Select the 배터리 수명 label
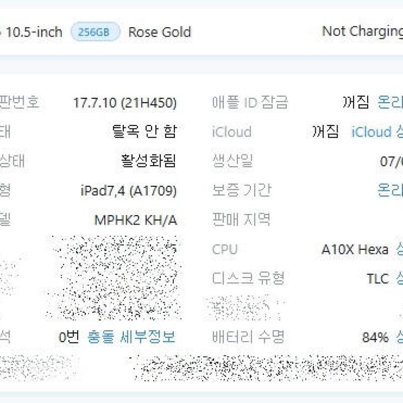 pos(248,337)
